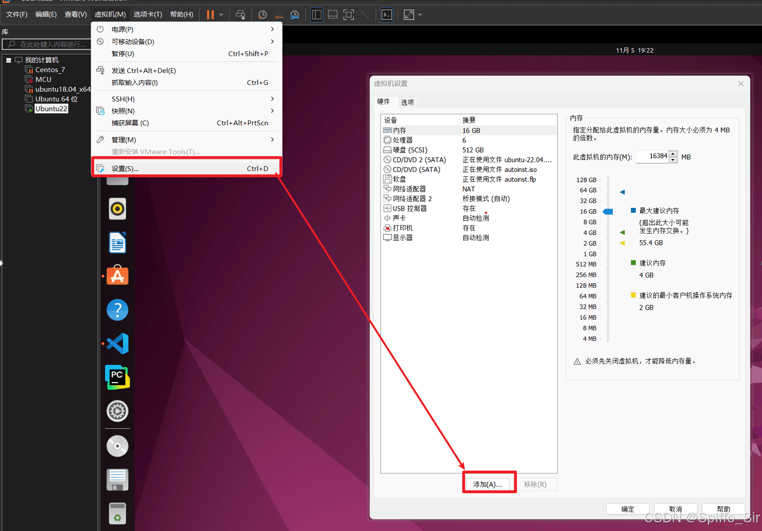Open Ubuntu Software from the dock

click(118, 276)
